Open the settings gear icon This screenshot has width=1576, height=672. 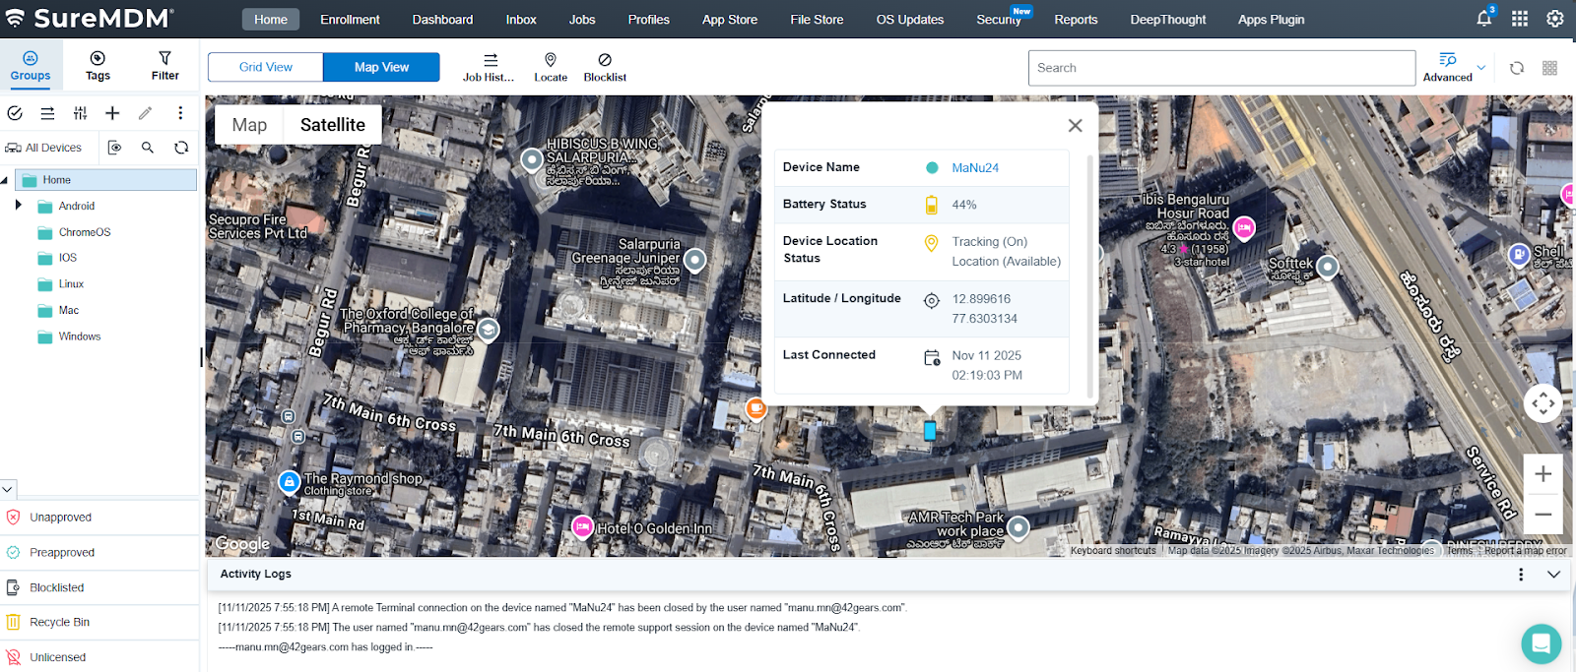click(1555, 19)
